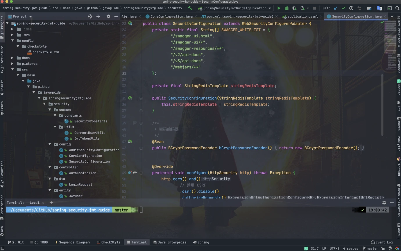
Task: Open Project panel gear settings
Action: tap(108, 17)
